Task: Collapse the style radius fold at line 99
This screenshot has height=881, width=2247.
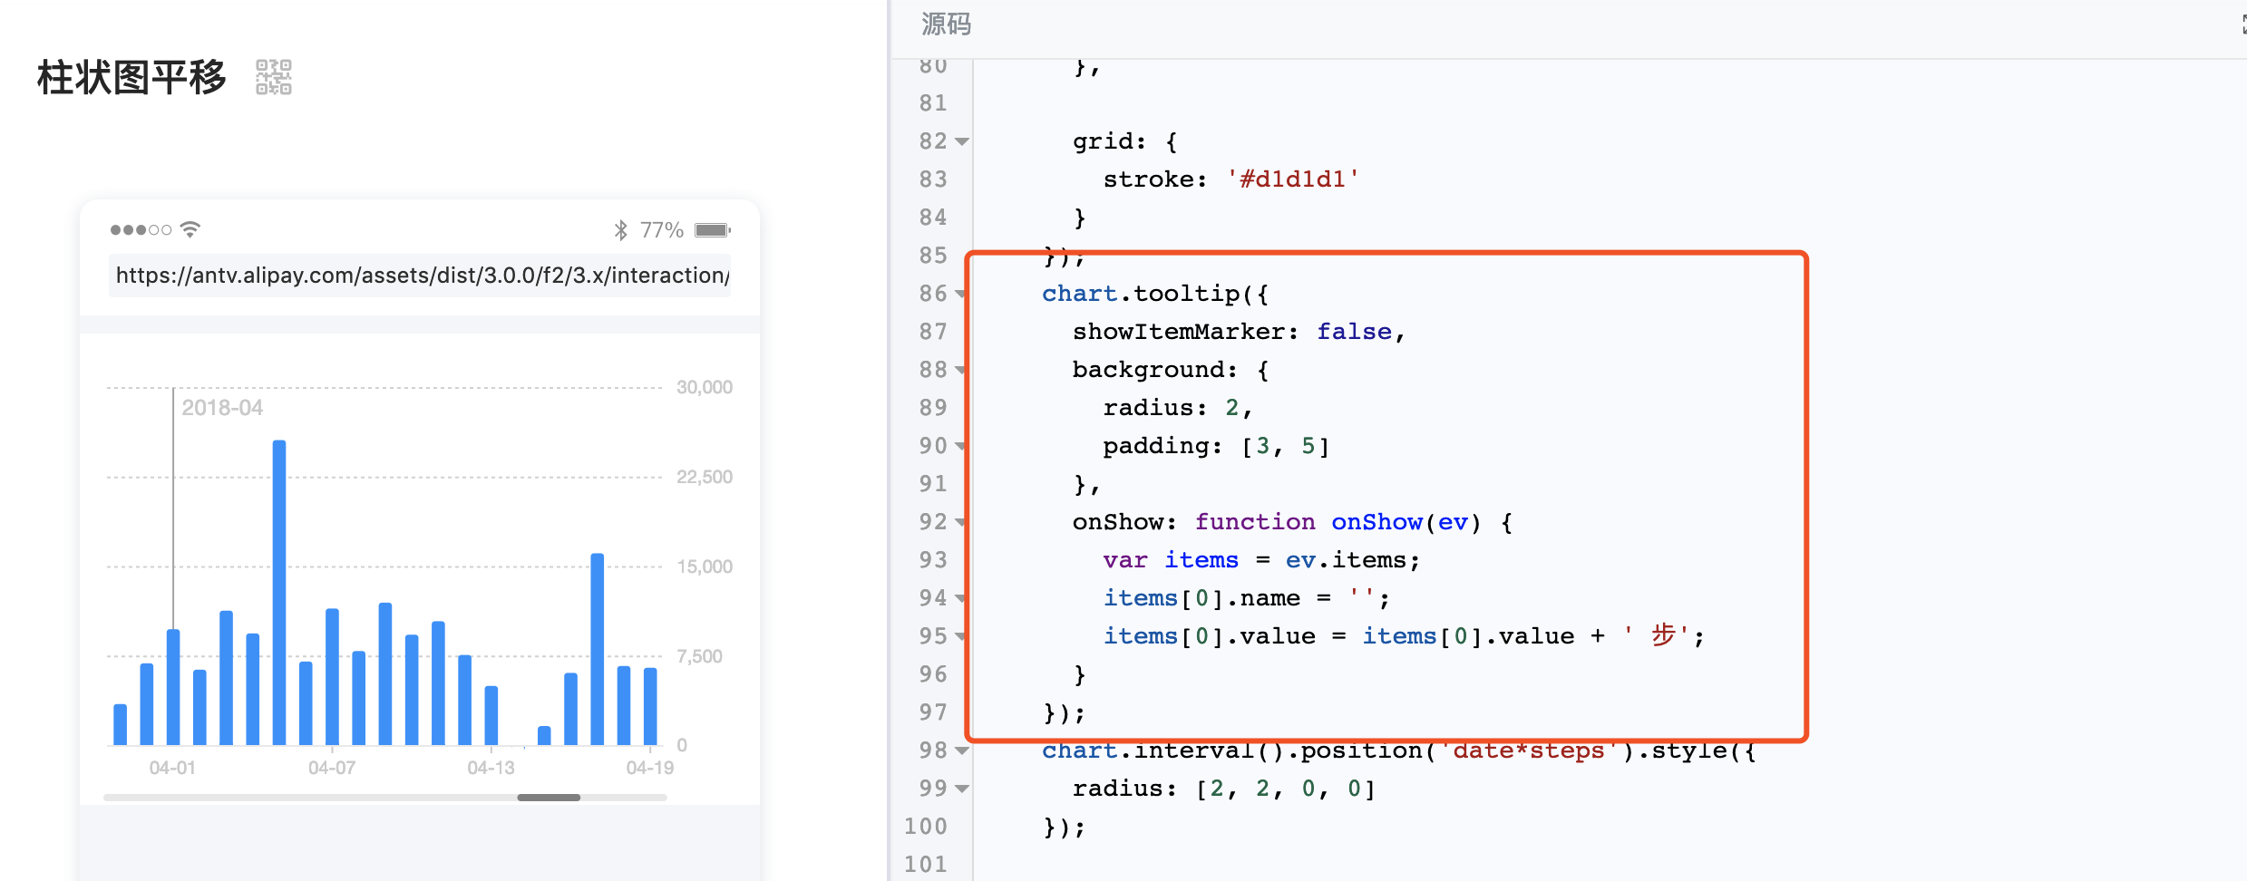Action: (961, 788)
